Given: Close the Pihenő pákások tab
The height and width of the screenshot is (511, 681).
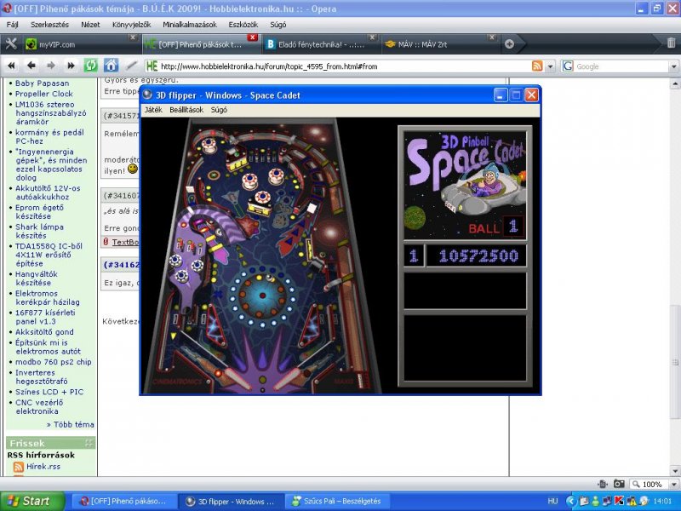Looking at the screenshot, I should click(252, 37).
